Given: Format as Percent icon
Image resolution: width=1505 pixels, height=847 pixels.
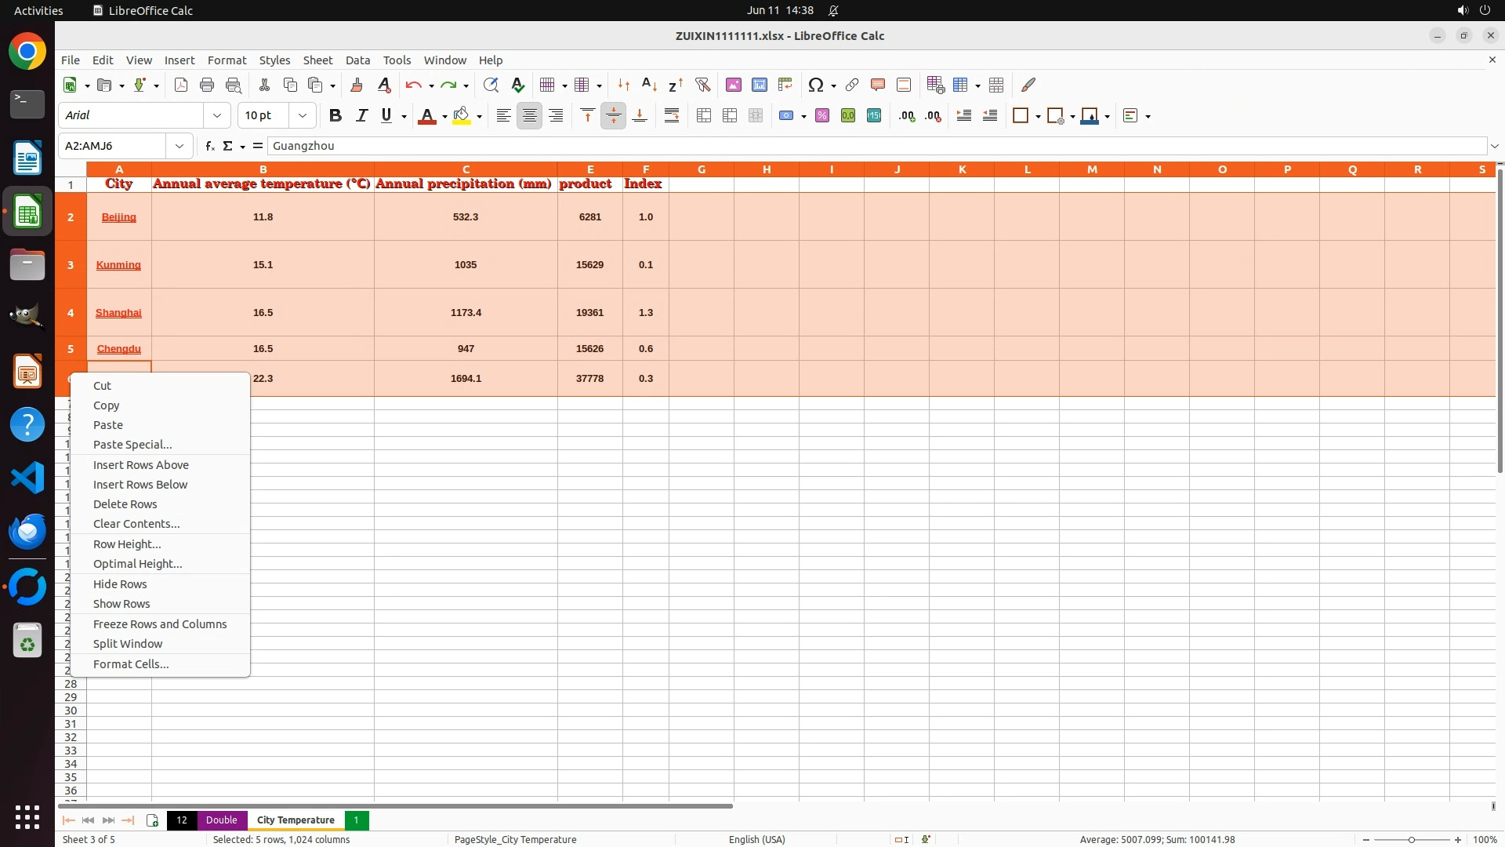Looking at the screenshot, I should (822, 115).
